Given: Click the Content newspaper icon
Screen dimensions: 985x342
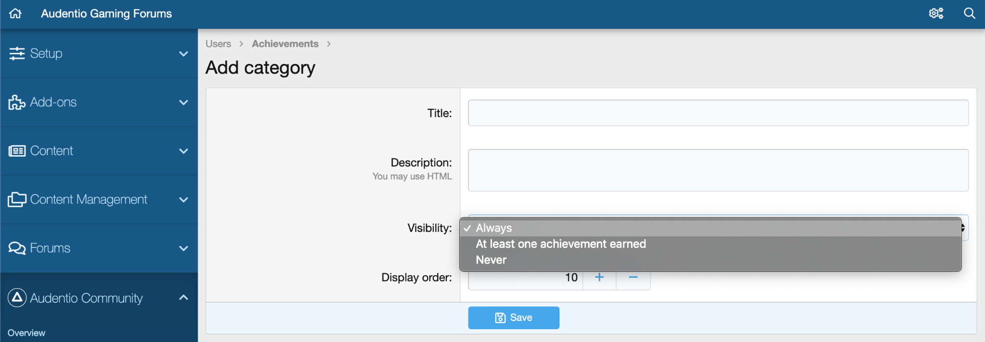Looking at the screenshot, I should coord(17,151).
